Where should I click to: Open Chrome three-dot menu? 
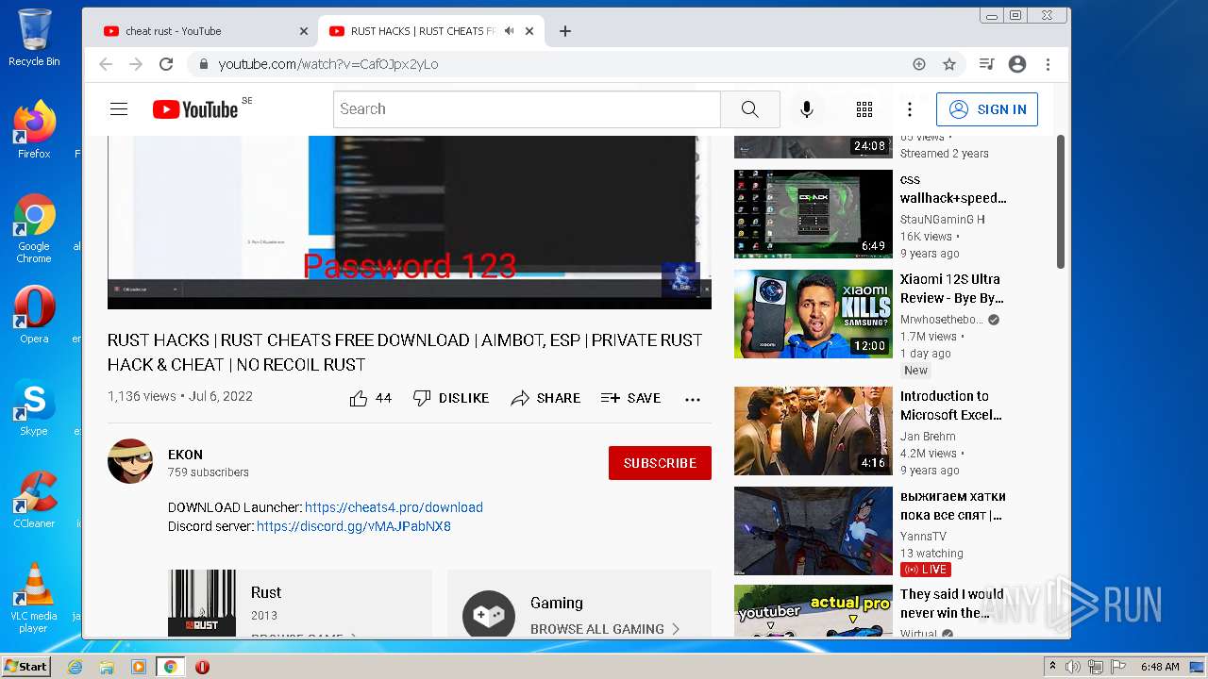(1049, 64)
